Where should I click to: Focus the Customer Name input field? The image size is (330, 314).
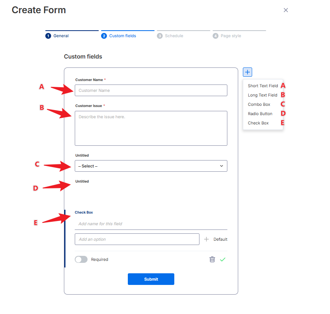151,90
